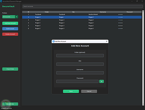Click the dialog's blue app icon
Image resolution: width=145 pixels, height=110 pixels.
[x=53, y=41]
